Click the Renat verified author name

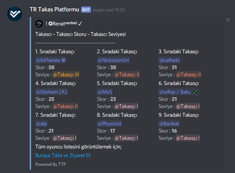(64, 24)
